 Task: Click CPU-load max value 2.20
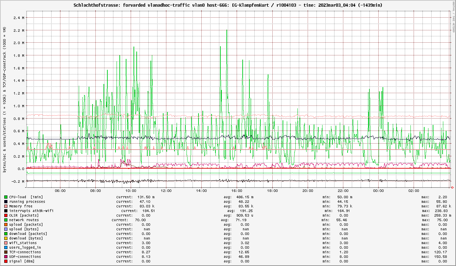[x=443, y=197]
